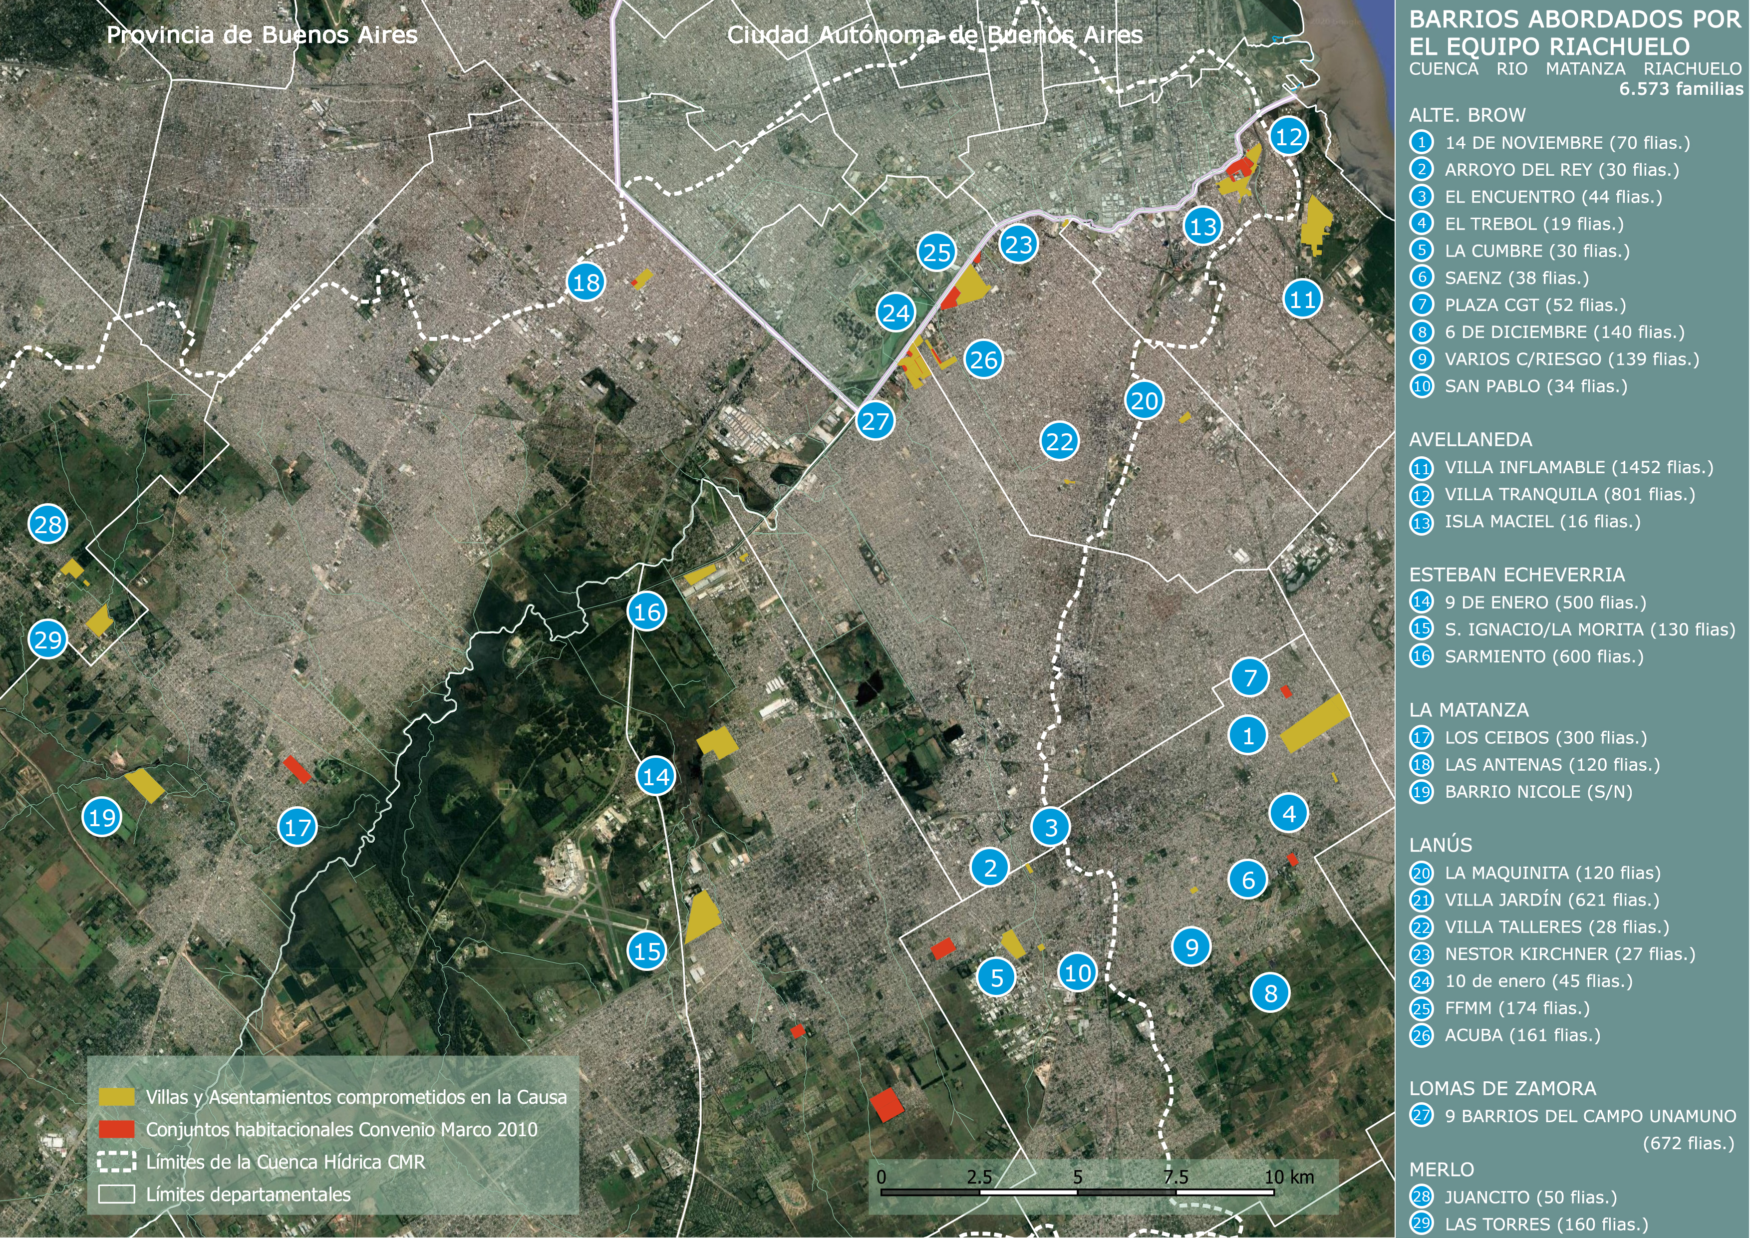The image size is (1751, 1238).
Task: Click map marker number 18
Action: [x=585, y=282]
